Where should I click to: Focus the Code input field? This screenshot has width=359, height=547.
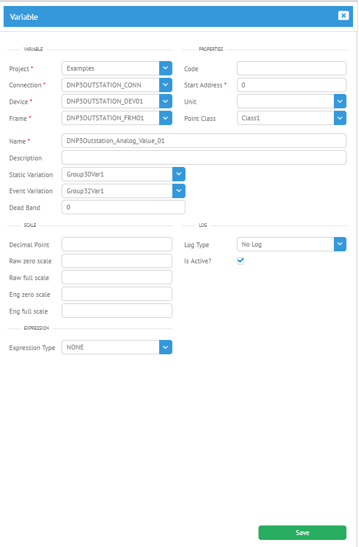click(x=291, y=68)
